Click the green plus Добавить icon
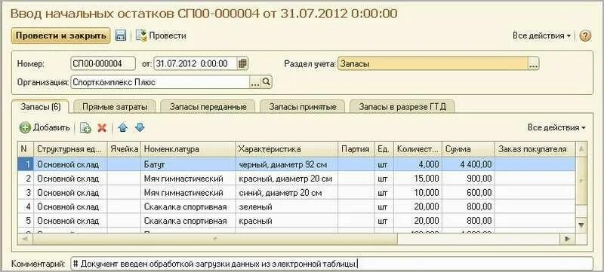604x272 pixels. tap(25, 127)
